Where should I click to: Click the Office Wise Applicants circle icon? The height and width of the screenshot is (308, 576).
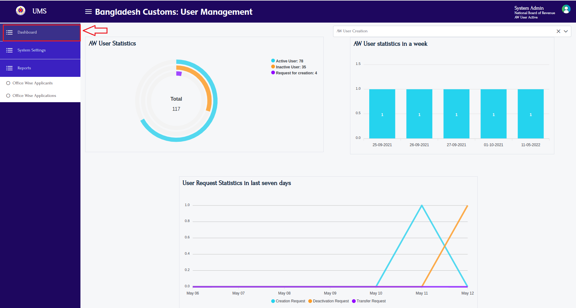click(8, 83)
